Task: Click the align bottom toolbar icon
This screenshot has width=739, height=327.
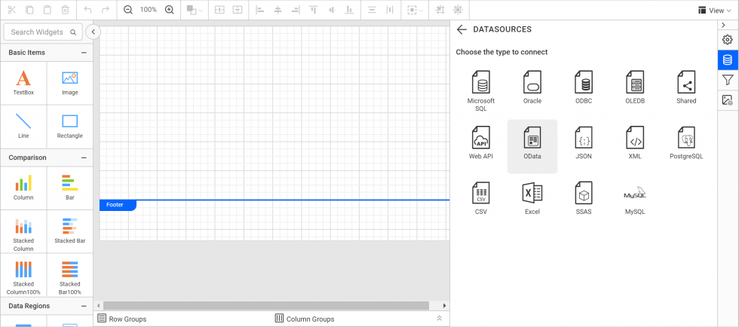Action: coord(348,10)
